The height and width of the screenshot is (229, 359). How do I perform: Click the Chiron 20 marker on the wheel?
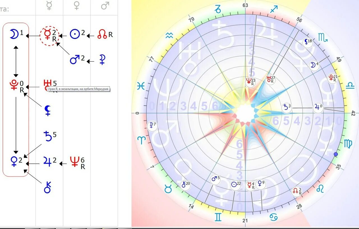185,185
